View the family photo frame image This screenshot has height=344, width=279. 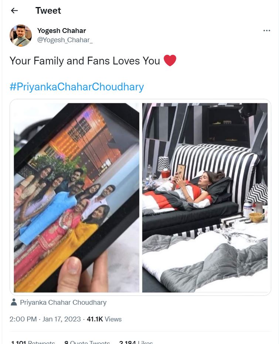pos(76,198)
